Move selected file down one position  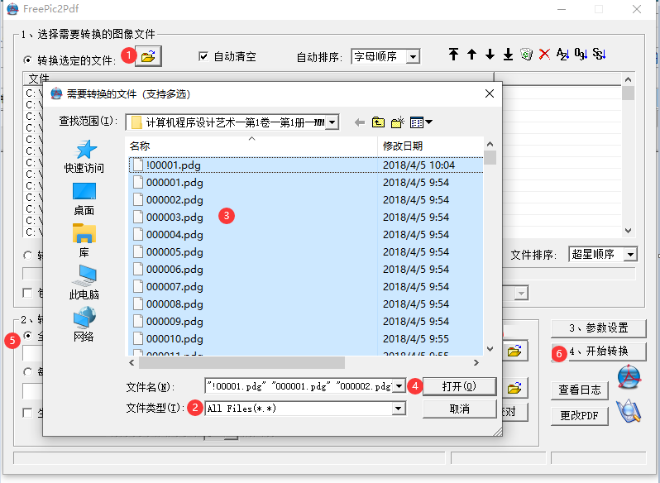point(490,55)
